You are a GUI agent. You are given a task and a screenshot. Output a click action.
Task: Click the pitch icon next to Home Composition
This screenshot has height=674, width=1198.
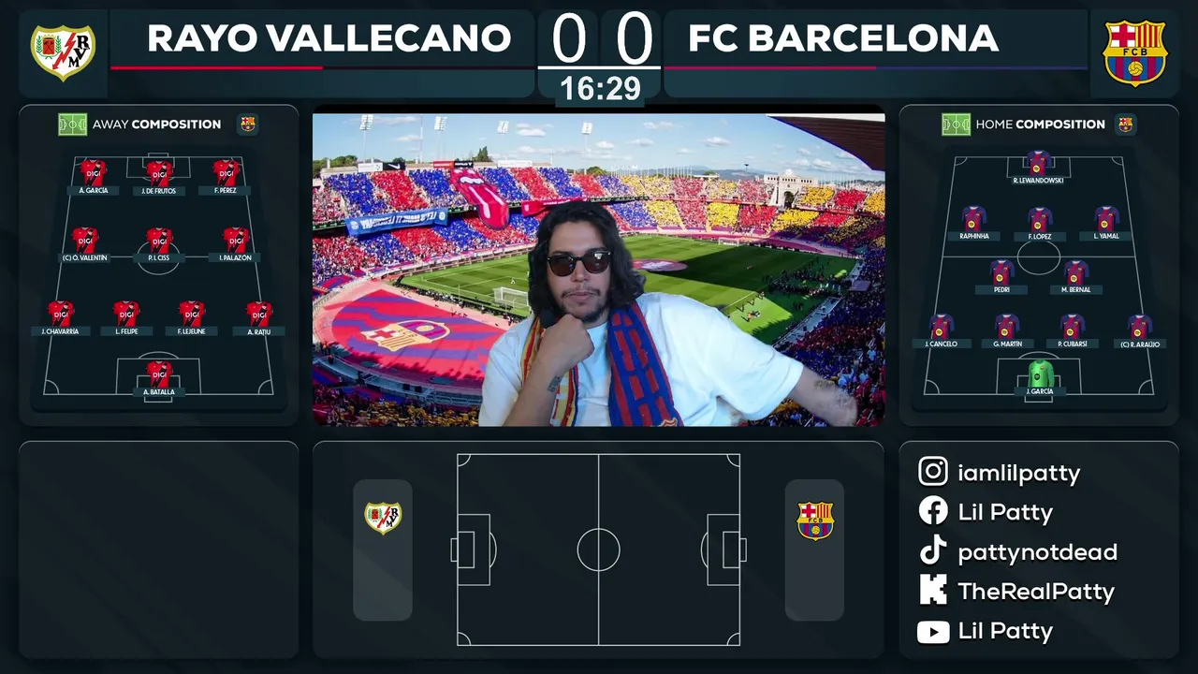[957, 125]
